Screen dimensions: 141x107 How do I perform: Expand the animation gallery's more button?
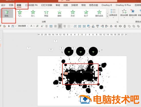pos(107,17)
